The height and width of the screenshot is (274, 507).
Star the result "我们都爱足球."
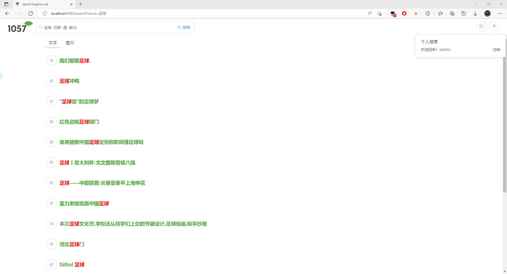(51, 61)
